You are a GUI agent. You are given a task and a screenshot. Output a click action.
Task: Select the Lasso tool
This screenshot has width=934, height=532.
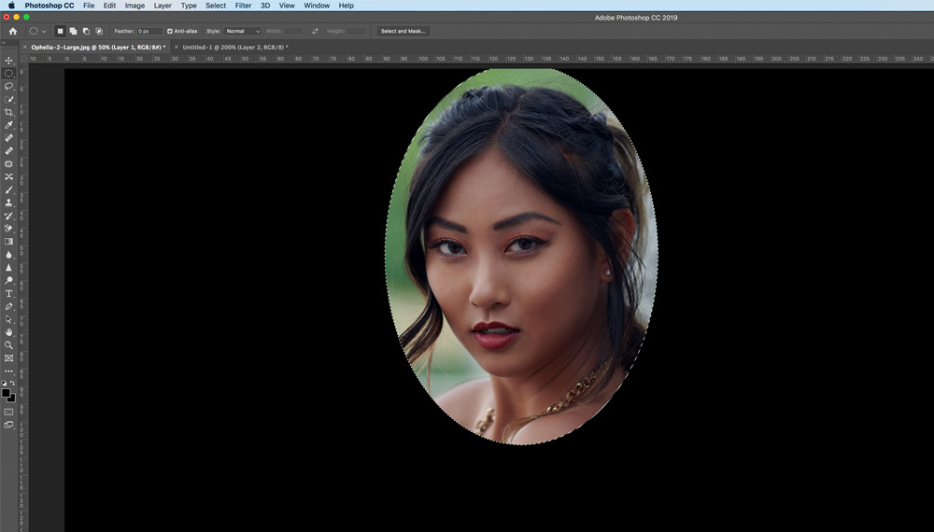[9, 86]
